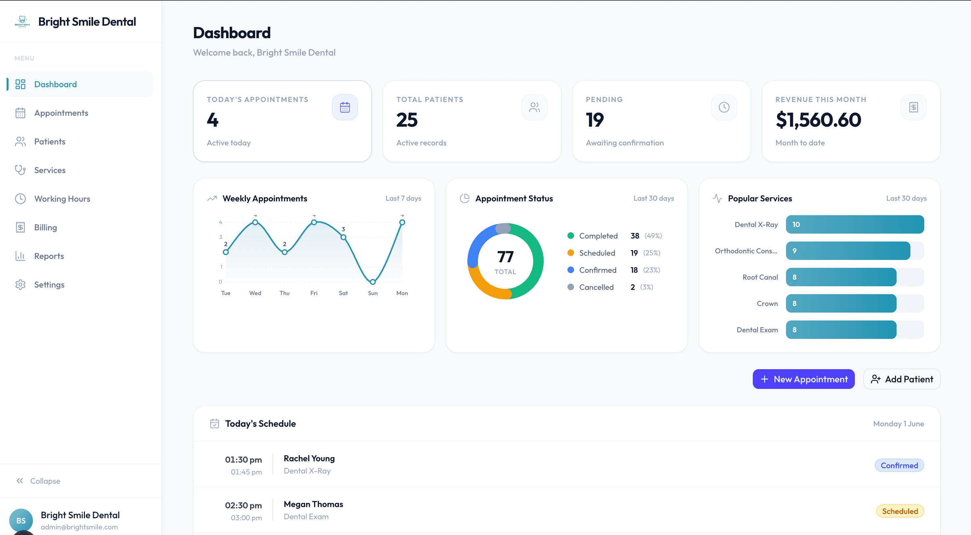
Task: Click 'Last 7 days' on Weekly Appointments
Action: [x=403, y=198]
